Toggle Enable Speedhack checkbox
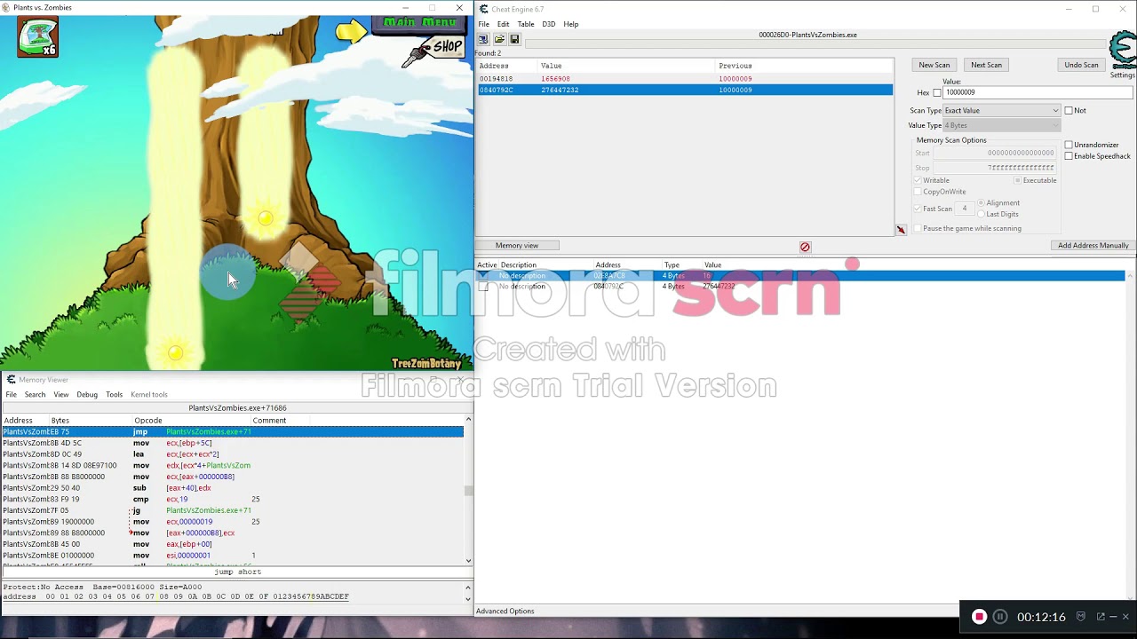The image size is (1137, 639). [x=1069, y=156]
